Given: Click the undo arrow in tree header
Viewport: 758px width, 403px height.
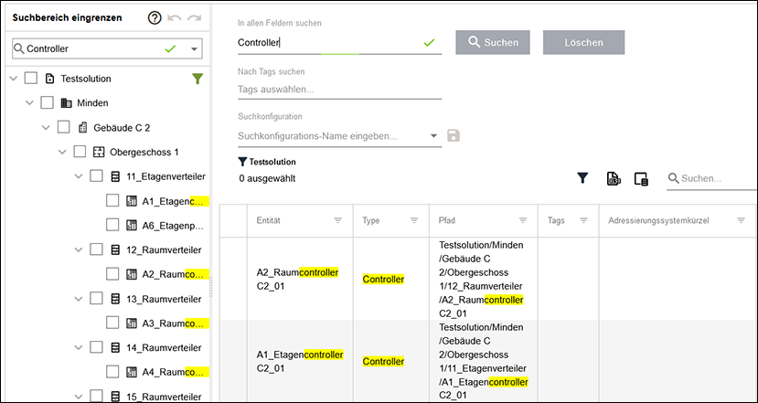Looking at the screenshot, I should pos(175,18).
